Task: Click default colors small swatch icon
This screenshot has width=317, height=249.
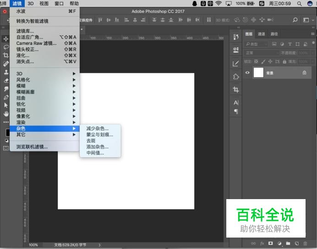Action: (x=7, y=141)
